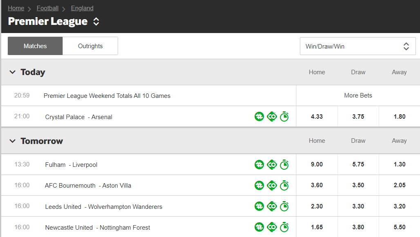The height and width of the screenshot is (237, 420).
Task: Click the stopwatch icon for Leeds United match
Action: coord(284,206)
